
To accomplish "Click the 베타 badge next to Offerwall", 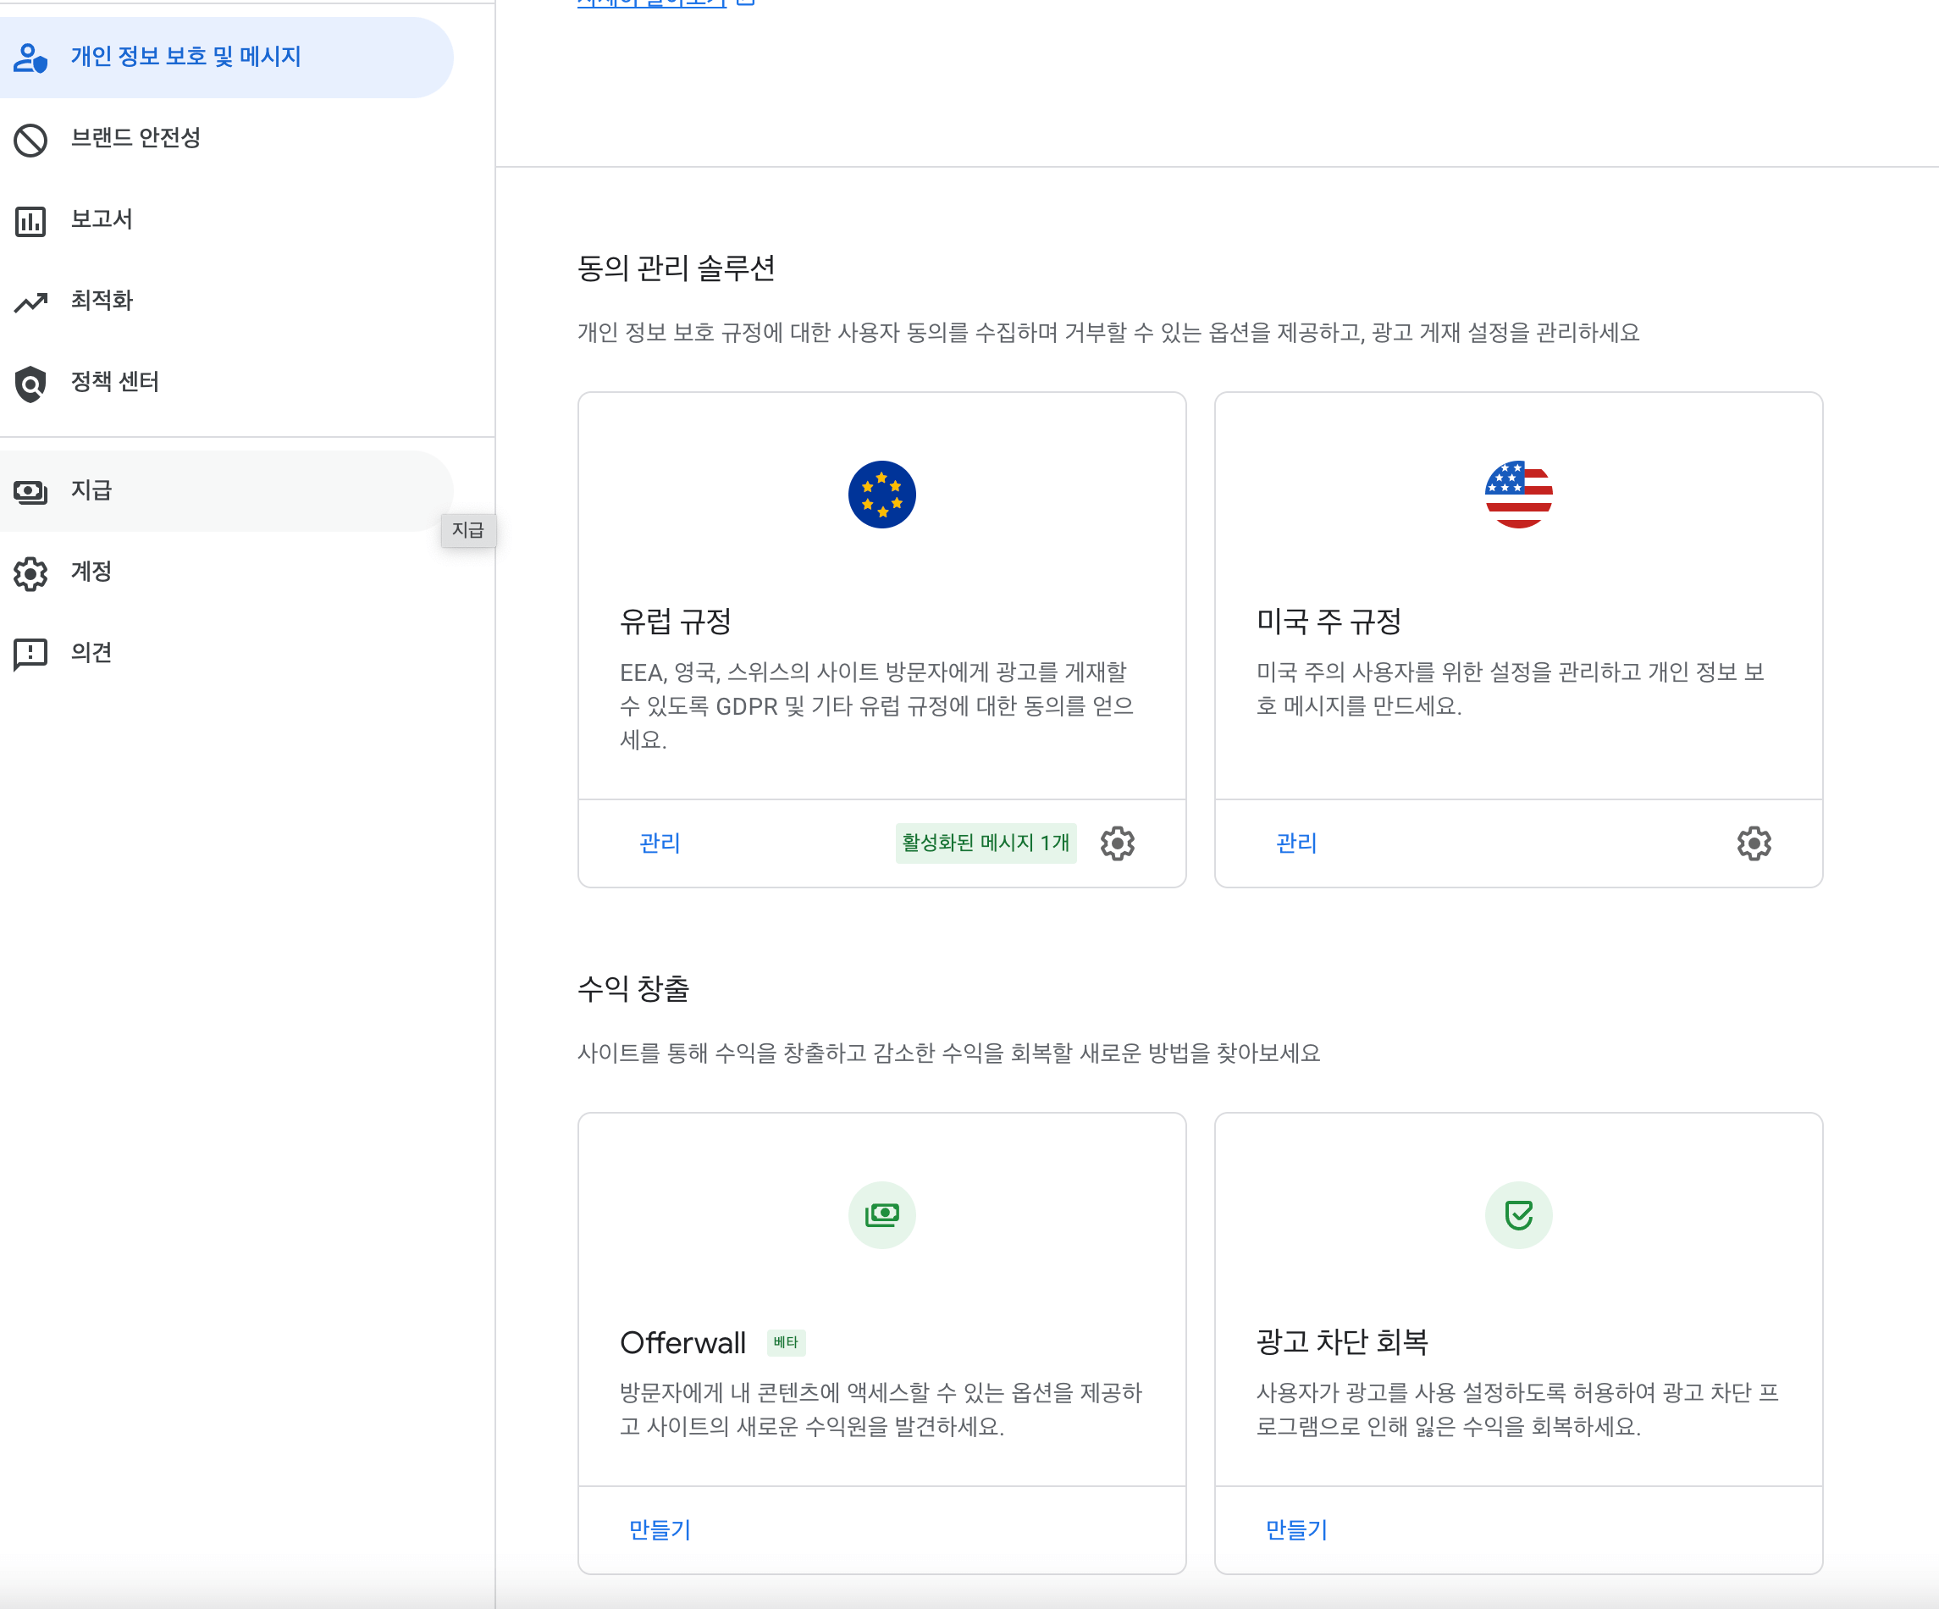I will coord(786,1343).
